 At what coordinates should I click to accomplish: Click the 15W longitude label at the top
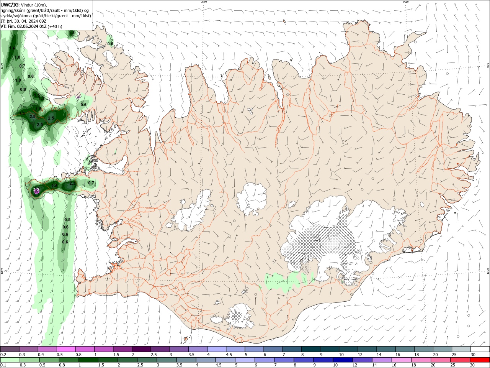pos(405,2)
